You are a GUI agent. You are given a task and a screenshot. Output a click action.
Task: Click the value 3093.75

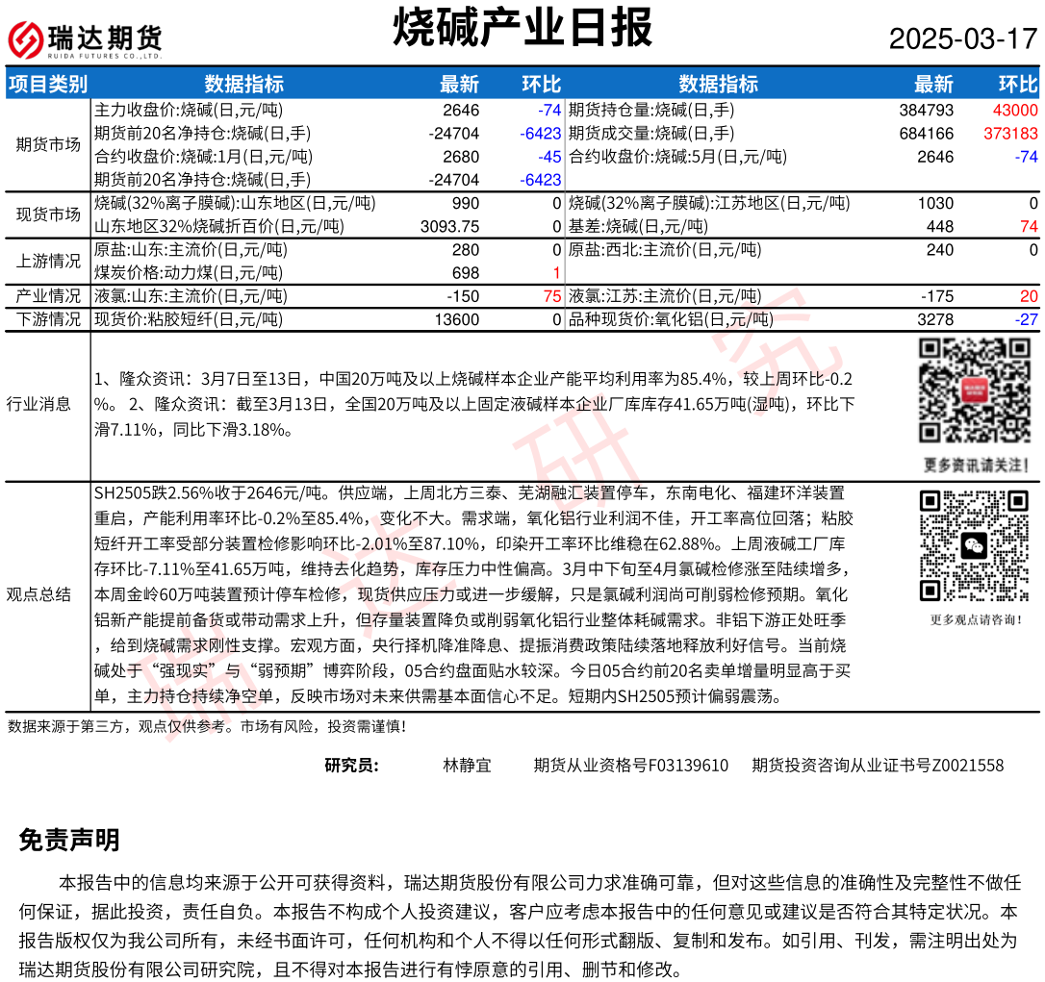(450, 227)
